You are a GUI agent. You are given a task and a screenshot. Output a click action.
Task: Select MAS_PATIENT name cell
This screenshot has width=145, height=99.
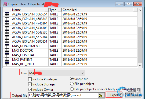(30, 60)
